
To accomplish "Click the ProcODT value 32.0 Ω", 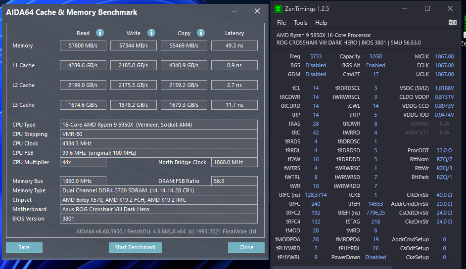I will click(x=444, y=150).
